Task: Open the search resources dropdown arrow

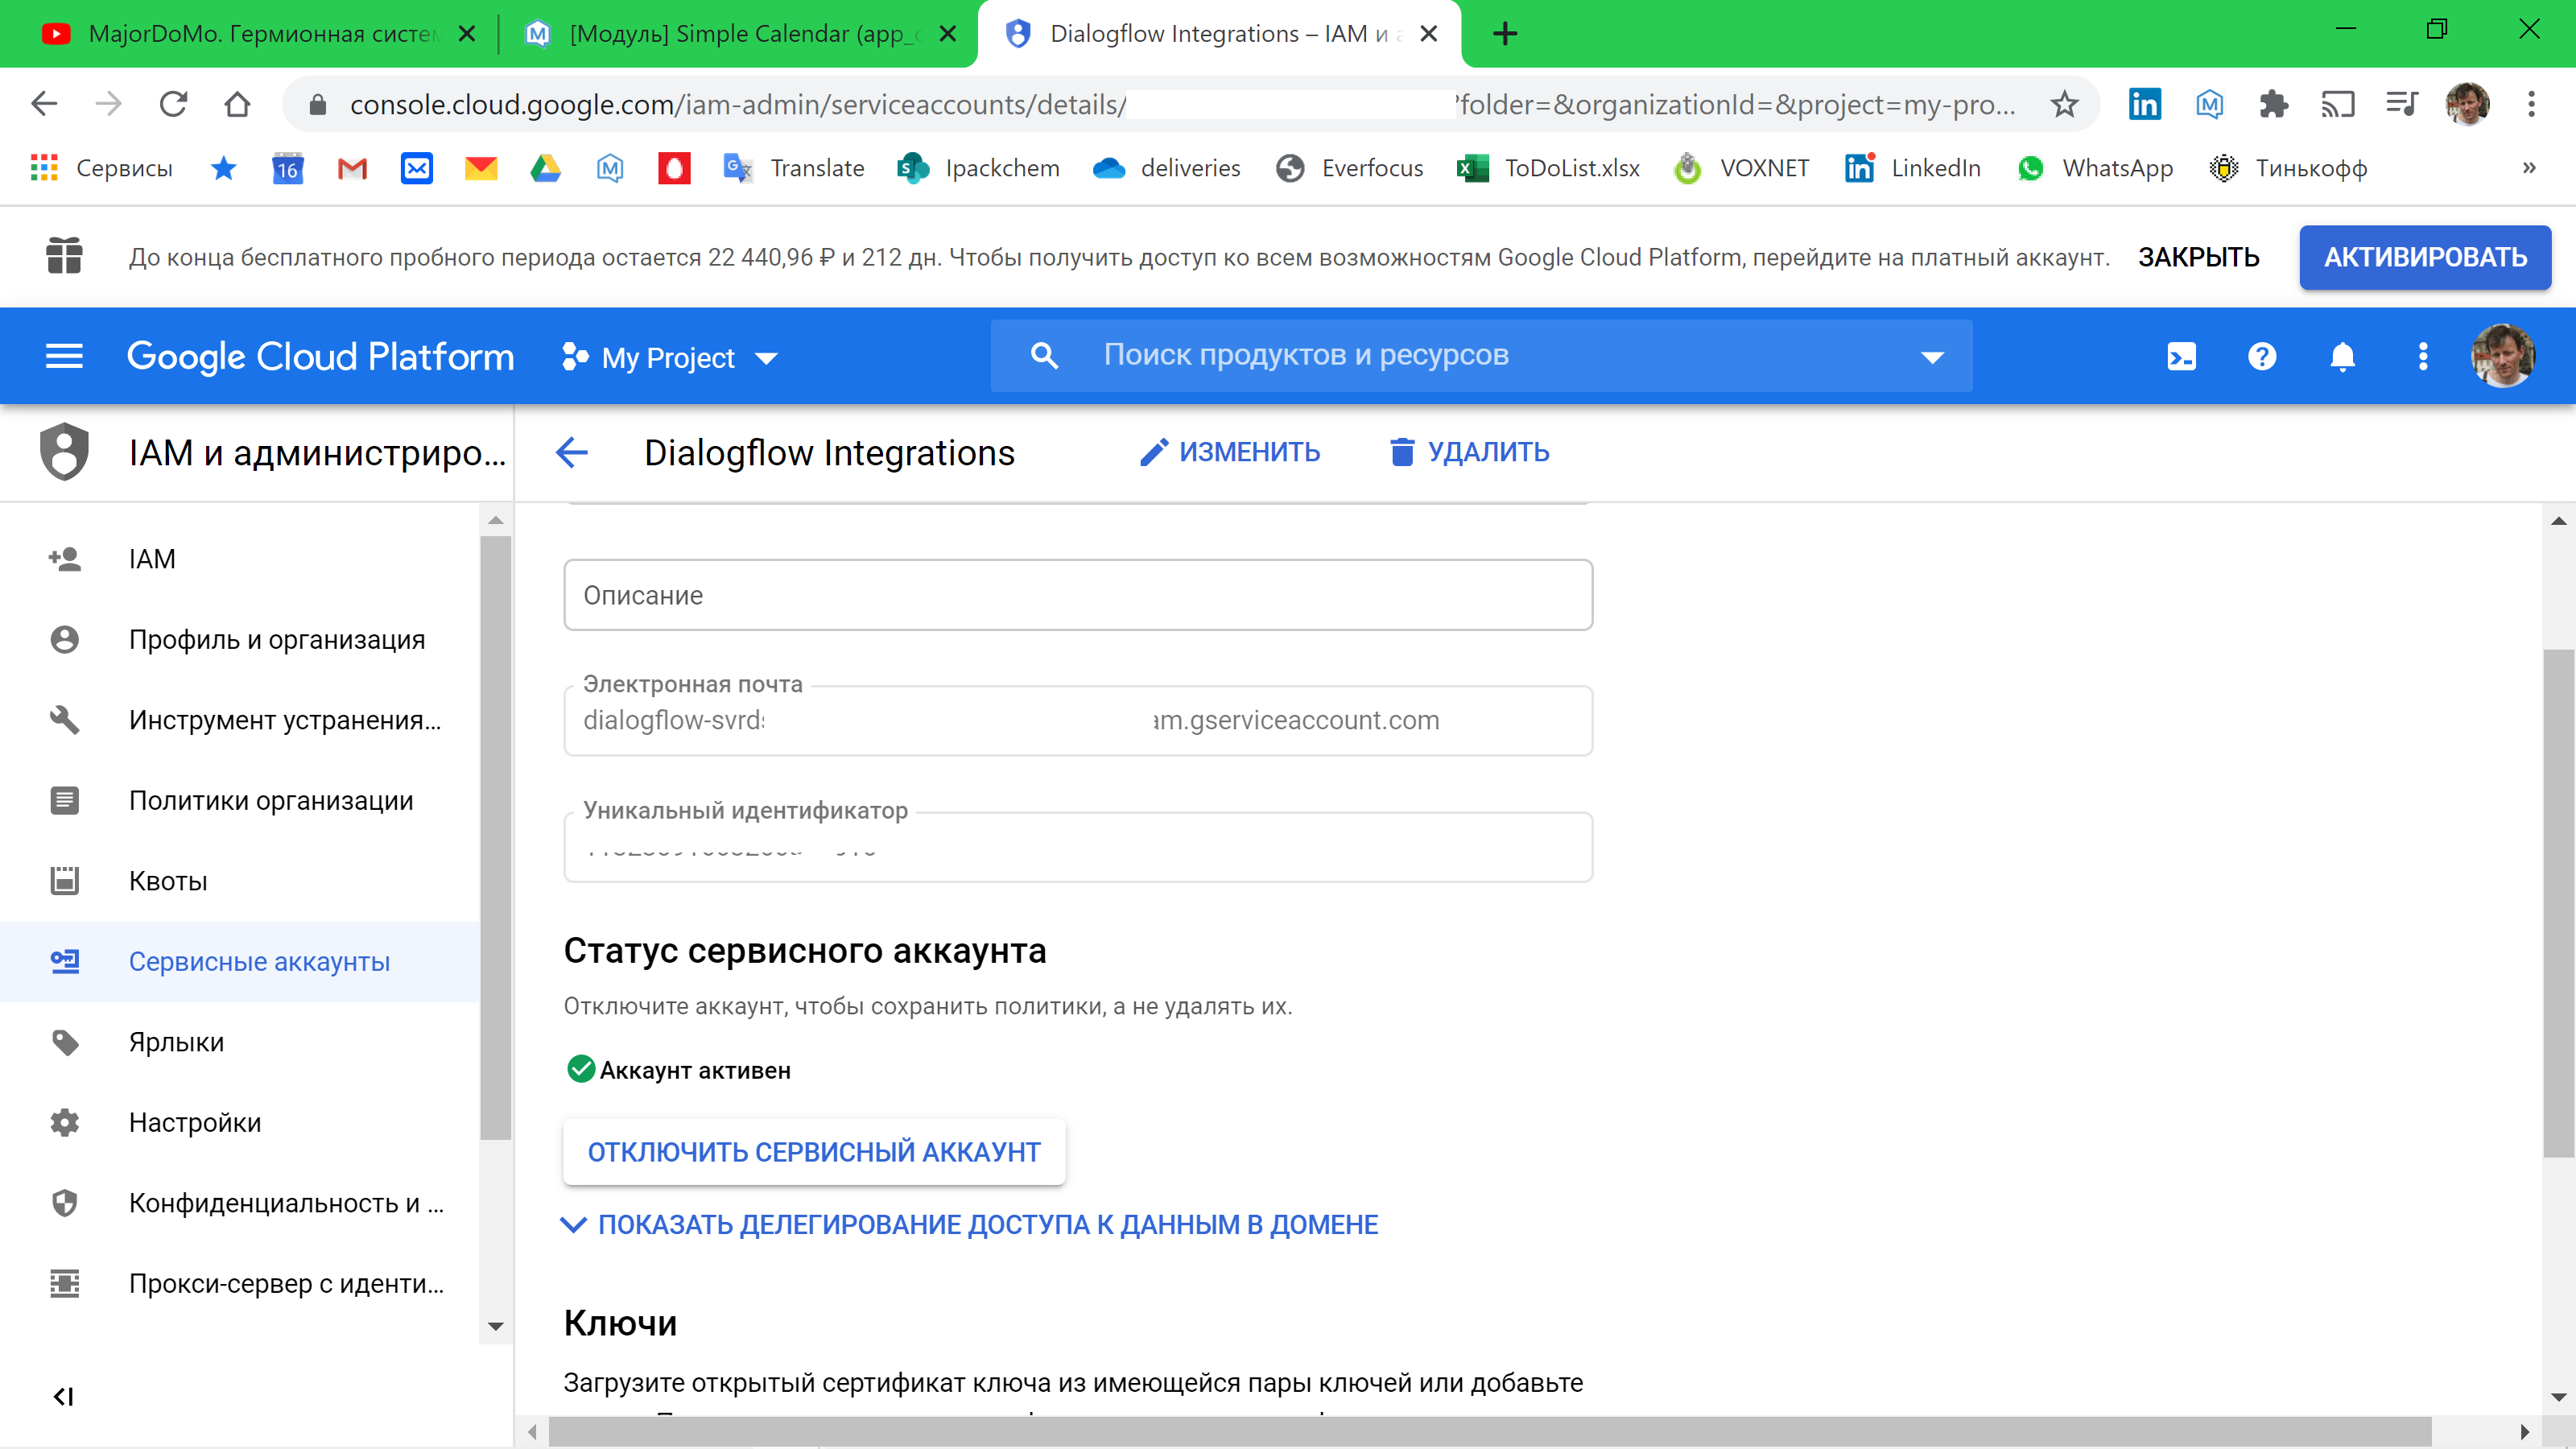Action: (1931, 356)
